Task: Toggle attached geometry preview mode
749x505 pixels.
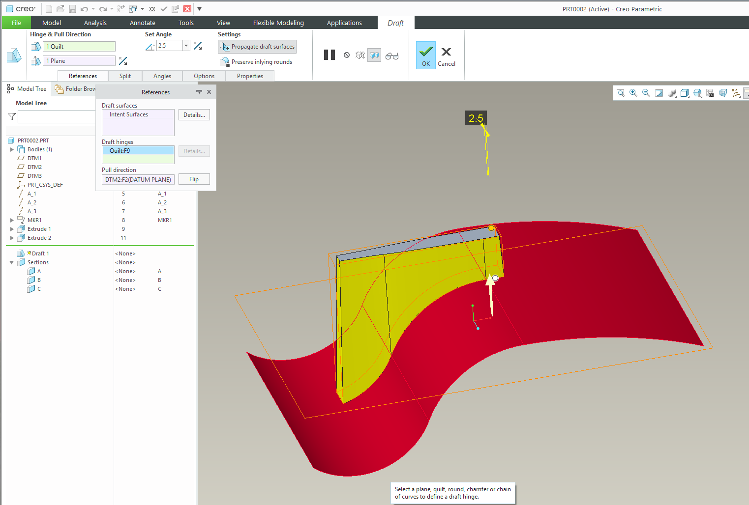Action: click(374, 55)
